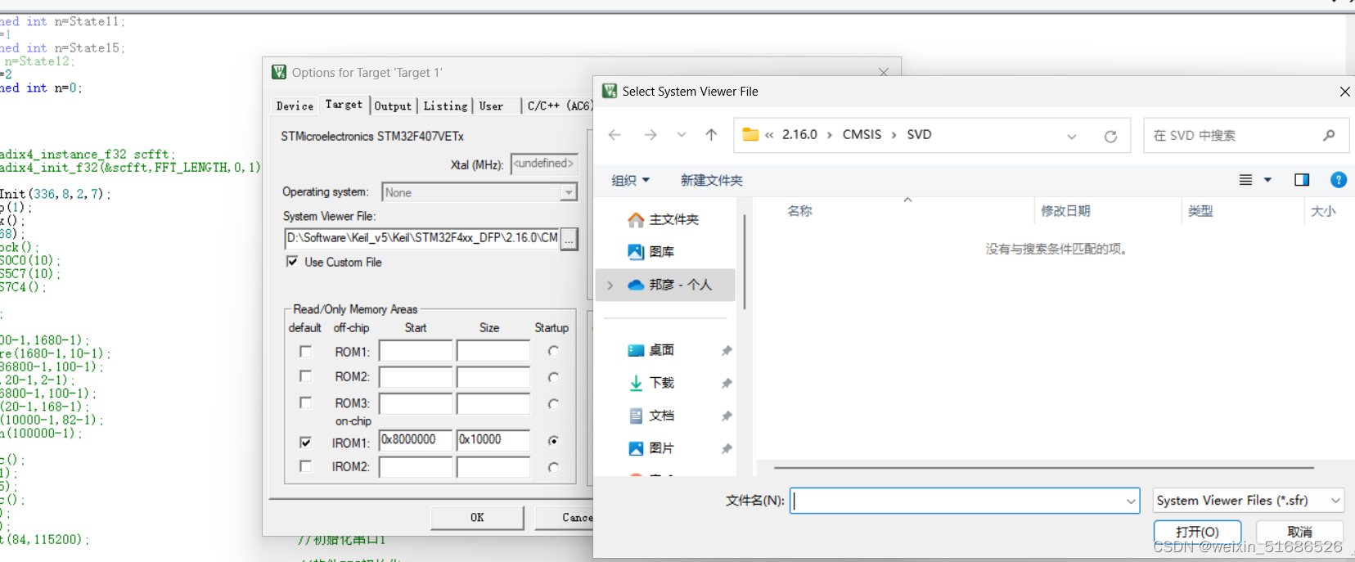Screen dimensions: 1355x562
Task: Sort by 修改日期 column header
Action: tap(1065, 211)
